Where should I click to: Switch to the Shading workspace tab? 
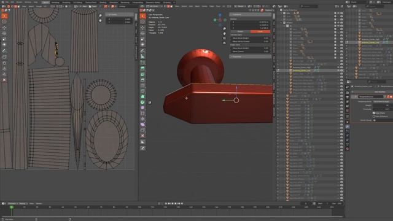coord(103,2)
